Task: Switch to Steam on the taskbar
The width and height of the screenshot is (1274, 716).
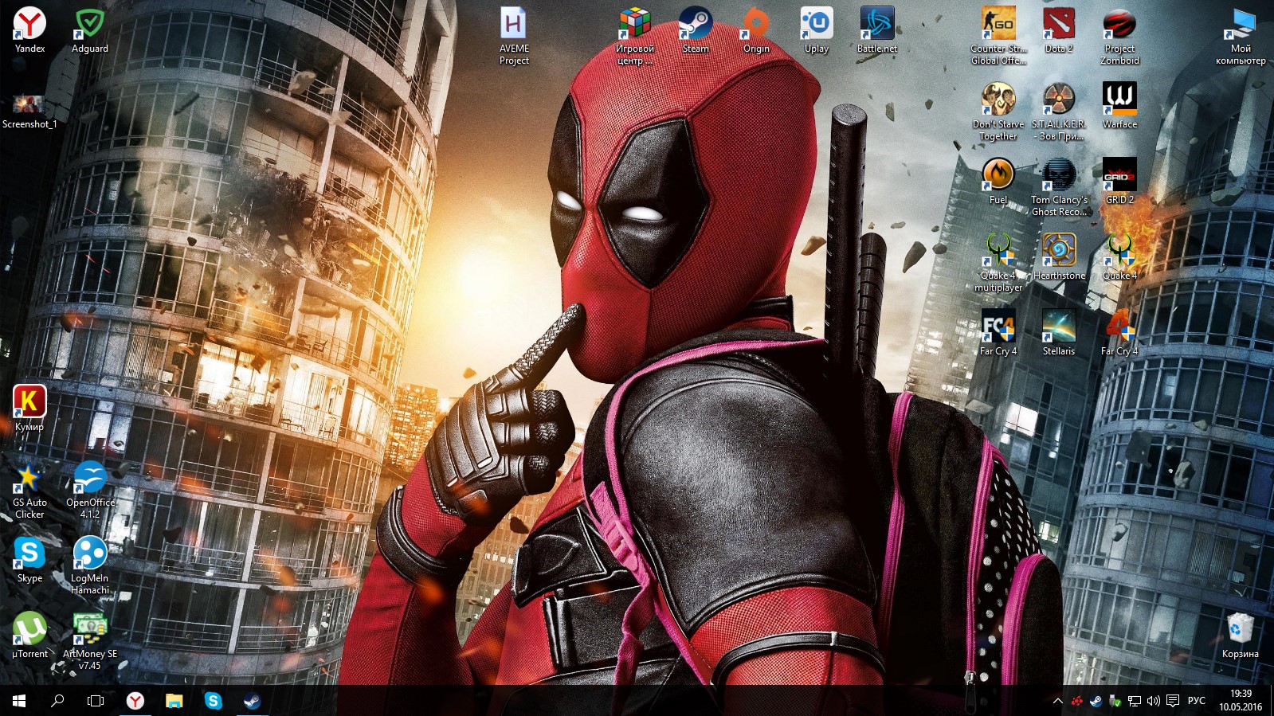Action: [252, 701]
